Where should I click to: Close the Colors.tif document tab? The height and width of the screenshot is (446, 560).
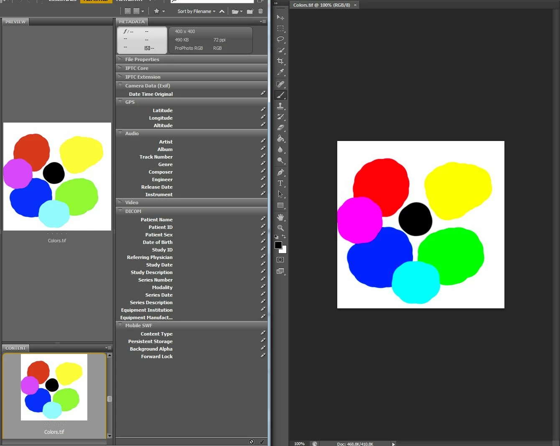click(x=355, y=5)
